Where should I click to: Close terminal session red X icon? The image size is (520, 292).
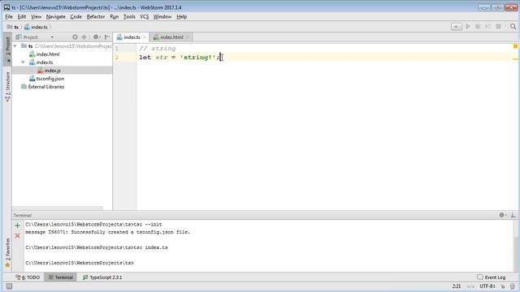pos(18,236)
